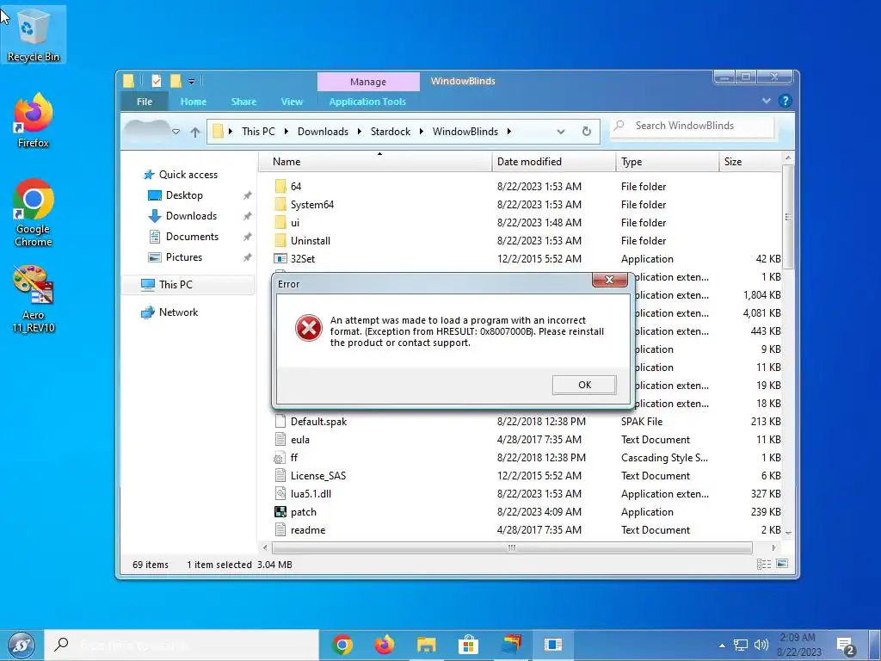Viewport: 881px width, 661px height.
Task: Click the Manage contextual tab
Action: coord(368,82)
